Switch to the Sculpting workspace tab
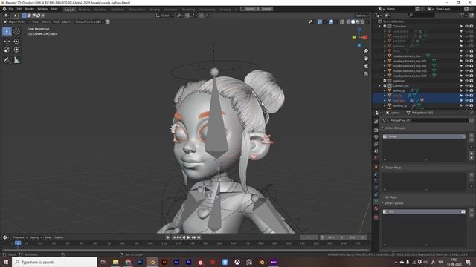 pos(100,10)
